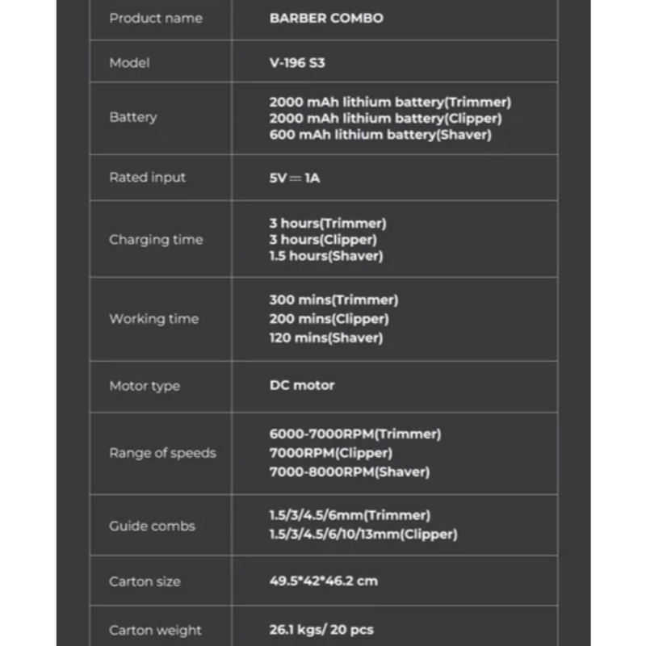
Task: Click 300 mins(Trimmer) working time
Action: (x=333, y=300)
